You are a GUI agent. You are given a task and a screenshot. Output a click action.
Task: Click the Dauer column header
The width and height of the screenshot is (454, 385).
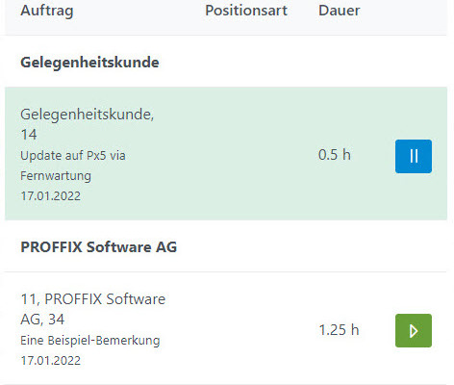click(339, 11)
